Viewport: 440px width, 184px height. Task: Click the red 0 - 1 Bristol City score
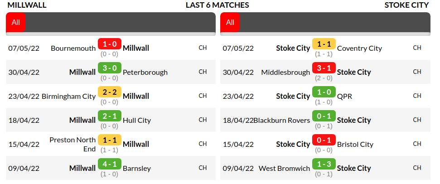click(x=324, y=140)
